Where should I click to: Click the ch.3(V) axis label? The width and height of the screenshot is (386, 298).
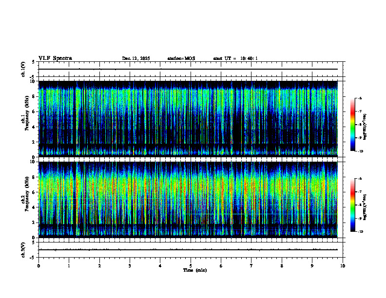pos(23,250)
